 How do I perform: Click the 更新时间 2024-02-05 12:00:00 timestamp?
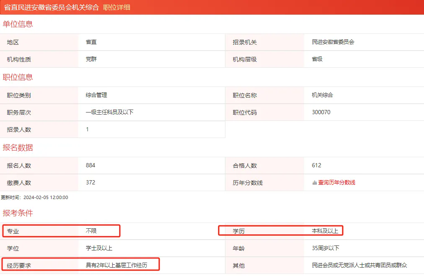tap(34, 197)
